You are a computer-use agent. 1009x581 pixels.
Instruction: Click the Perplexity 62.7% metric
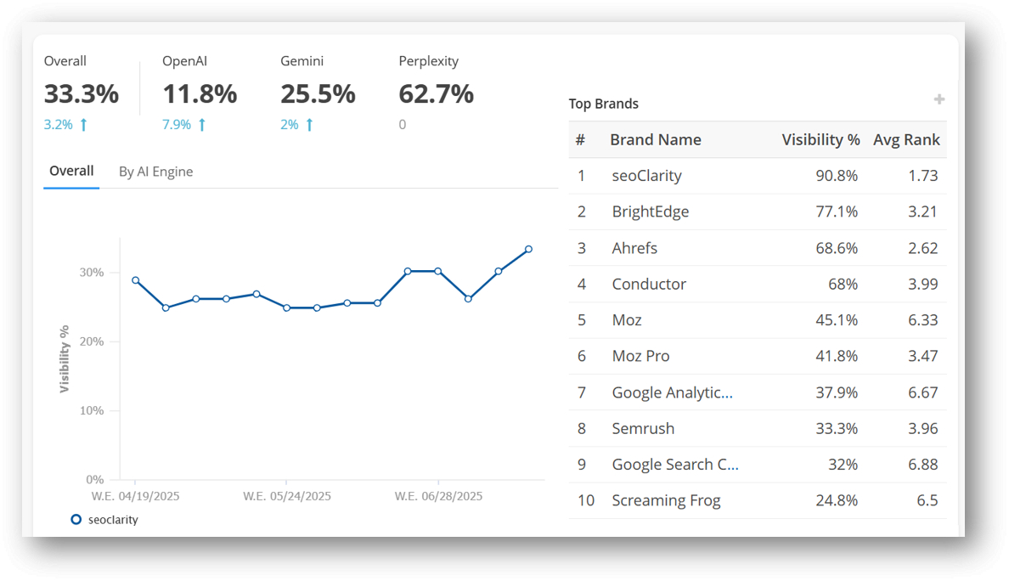click(x=436, y=94)
